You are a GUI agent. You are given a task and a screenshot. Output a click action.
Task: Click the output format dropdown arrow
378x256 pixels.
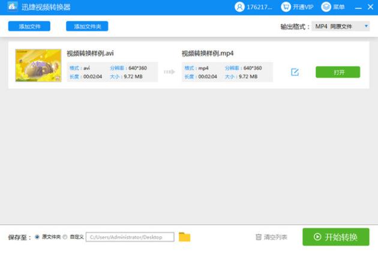coord(366,26)
